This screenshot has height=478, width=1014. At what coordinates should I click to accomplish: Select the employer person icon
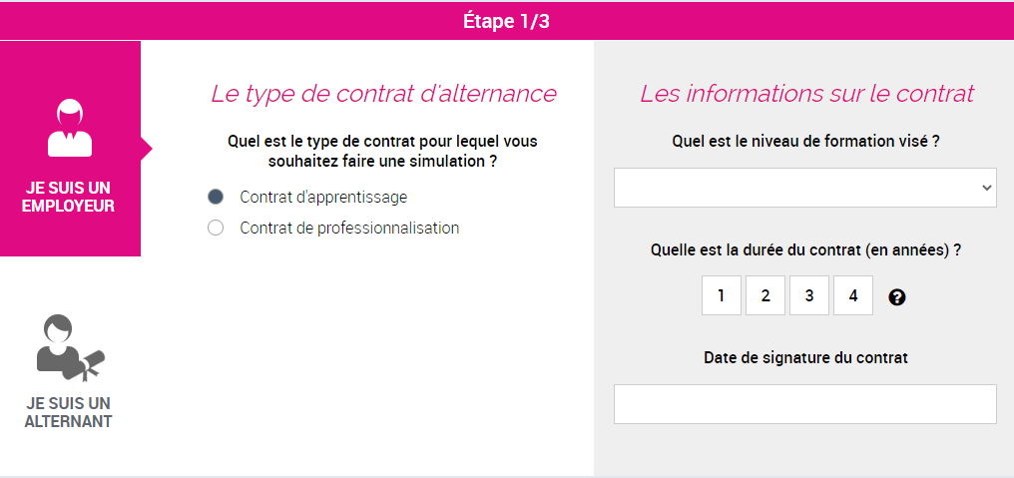[x=70, y=128]
